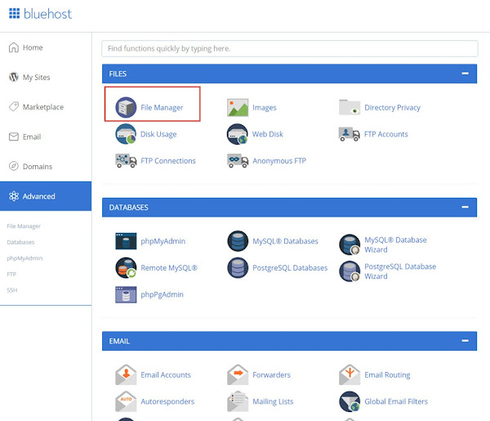The width and height of the screenshot is (490, 421).
Task: Focus the find functions search box
Action: click(290, 48)
